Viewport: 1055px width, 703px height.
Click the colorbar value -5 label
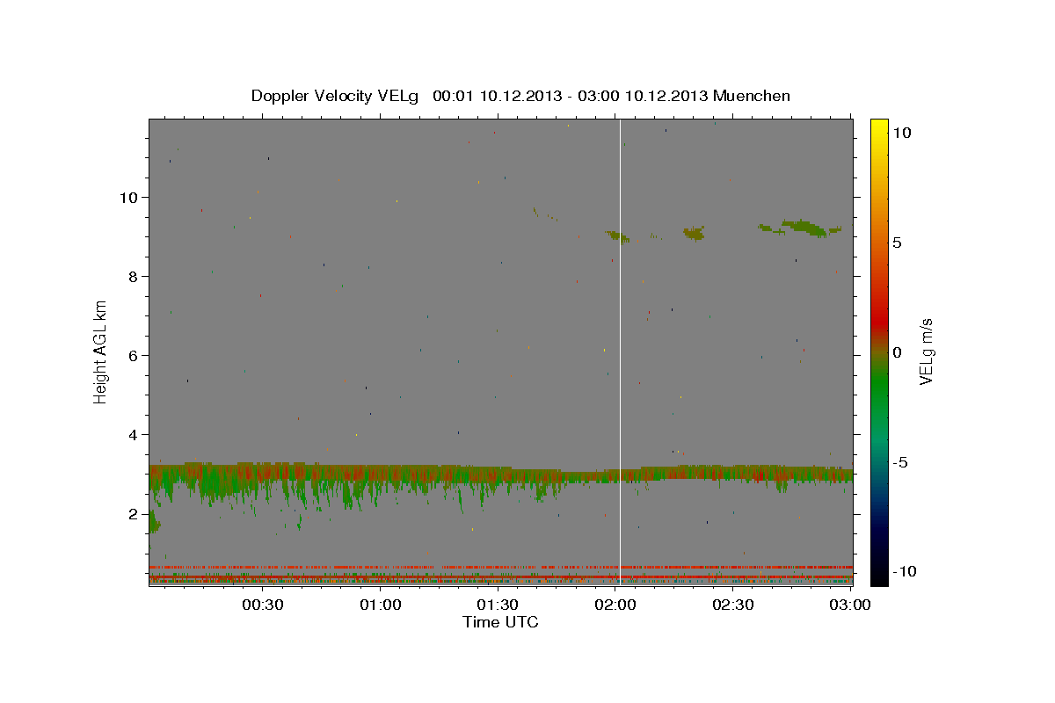[902, 462]
